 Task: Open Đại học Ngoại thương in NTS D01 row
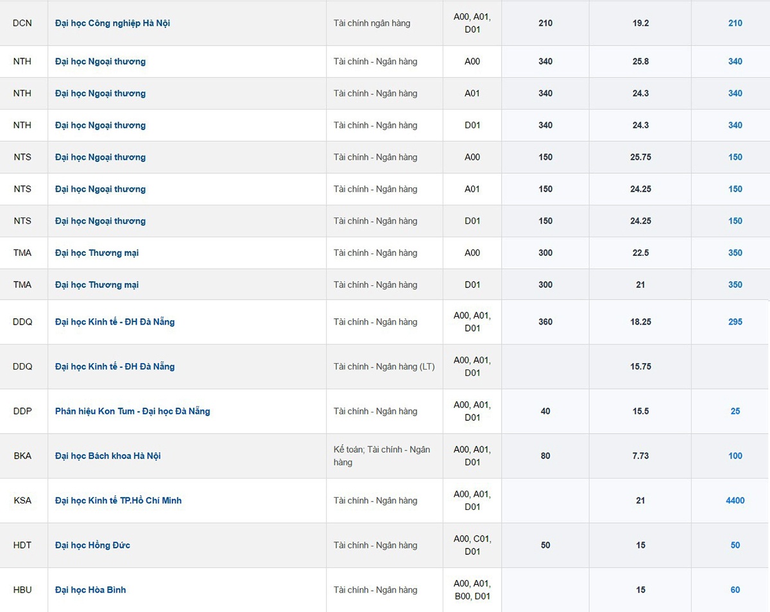click(100, 221)
